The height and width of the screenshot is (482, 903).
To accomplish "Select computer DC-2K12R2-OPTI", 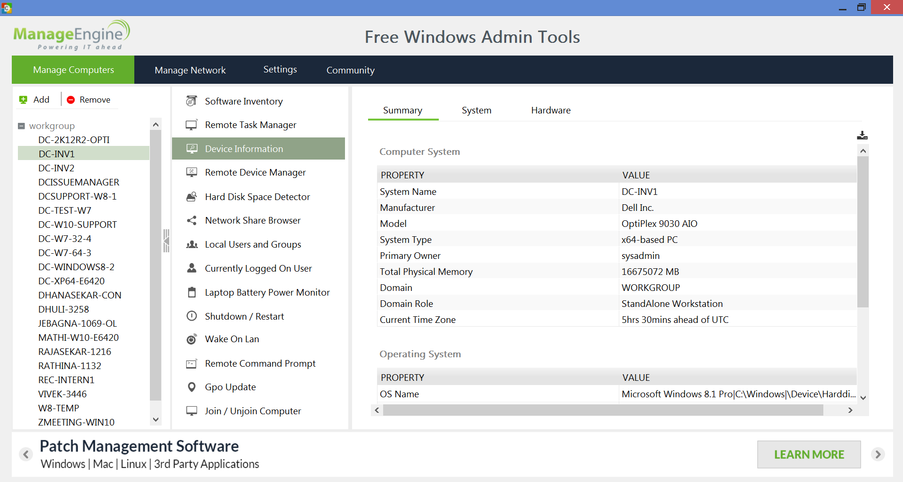I will 74,140.
